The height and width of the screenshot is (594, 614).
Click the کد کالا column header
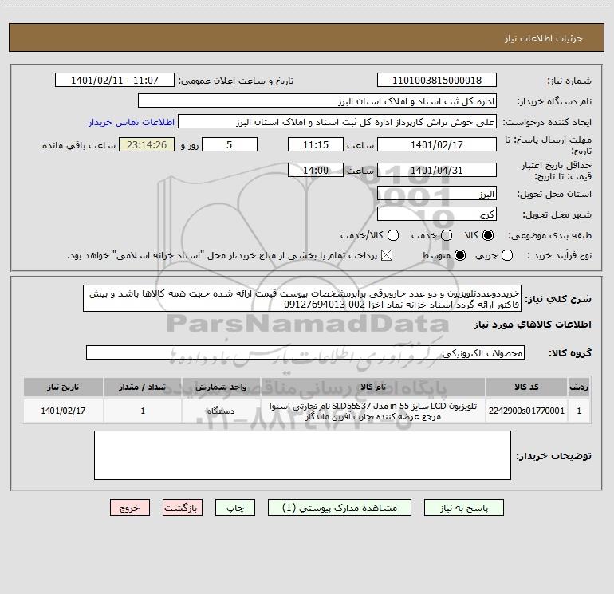(x=526, y=387)
